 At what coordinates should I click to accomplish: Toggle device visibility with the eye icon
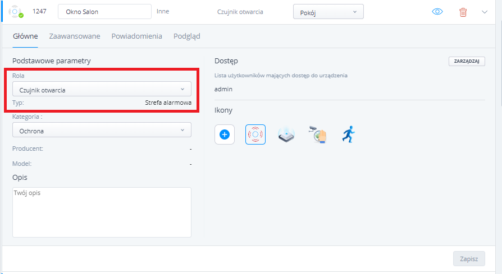click(438, 12)
